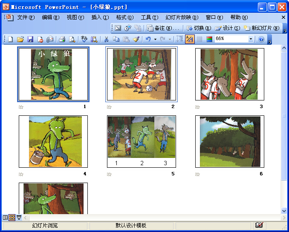Open the zoom 66% dropdown arrow
289x232 pixels.
tap(251, 39)
